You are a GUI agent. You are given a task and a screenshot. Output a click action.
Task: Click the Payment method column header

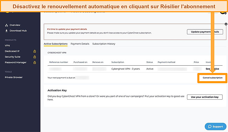click(x=166, y=62)
